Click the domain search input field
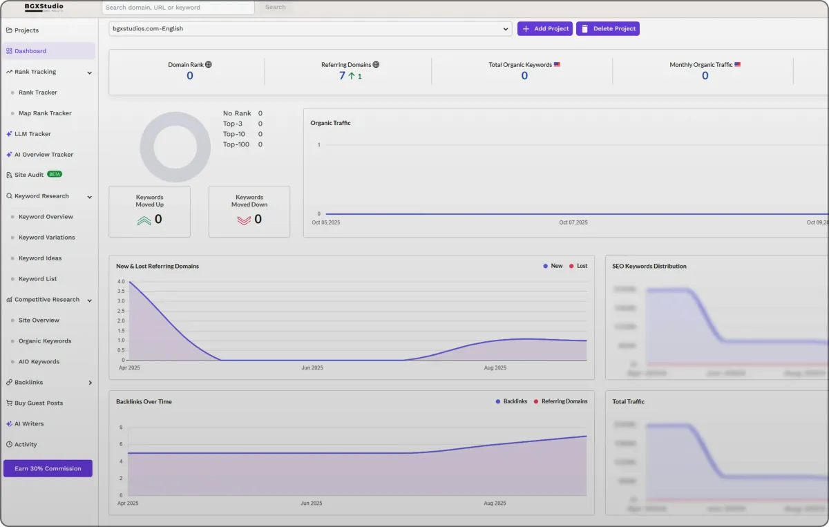The image size is (829, 527). tap(178, 7)
